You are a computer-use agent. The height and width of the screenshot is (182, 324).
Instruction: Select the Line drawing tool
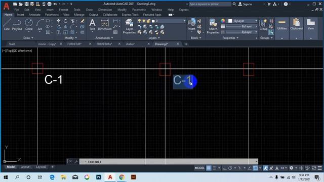tap(7, 25)
